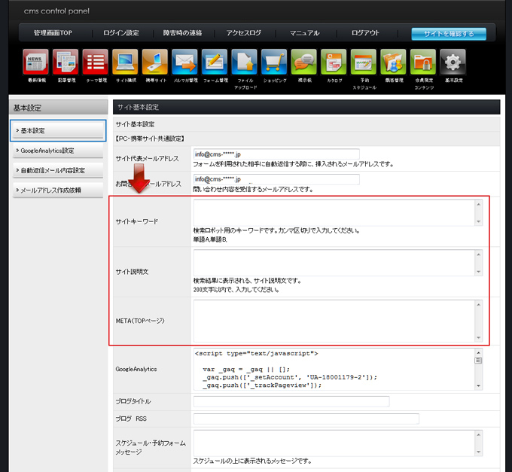Screen dimensions: 512x472
Task: Click the shopping cart ショッピング icon
Action: tap(273, 62)
